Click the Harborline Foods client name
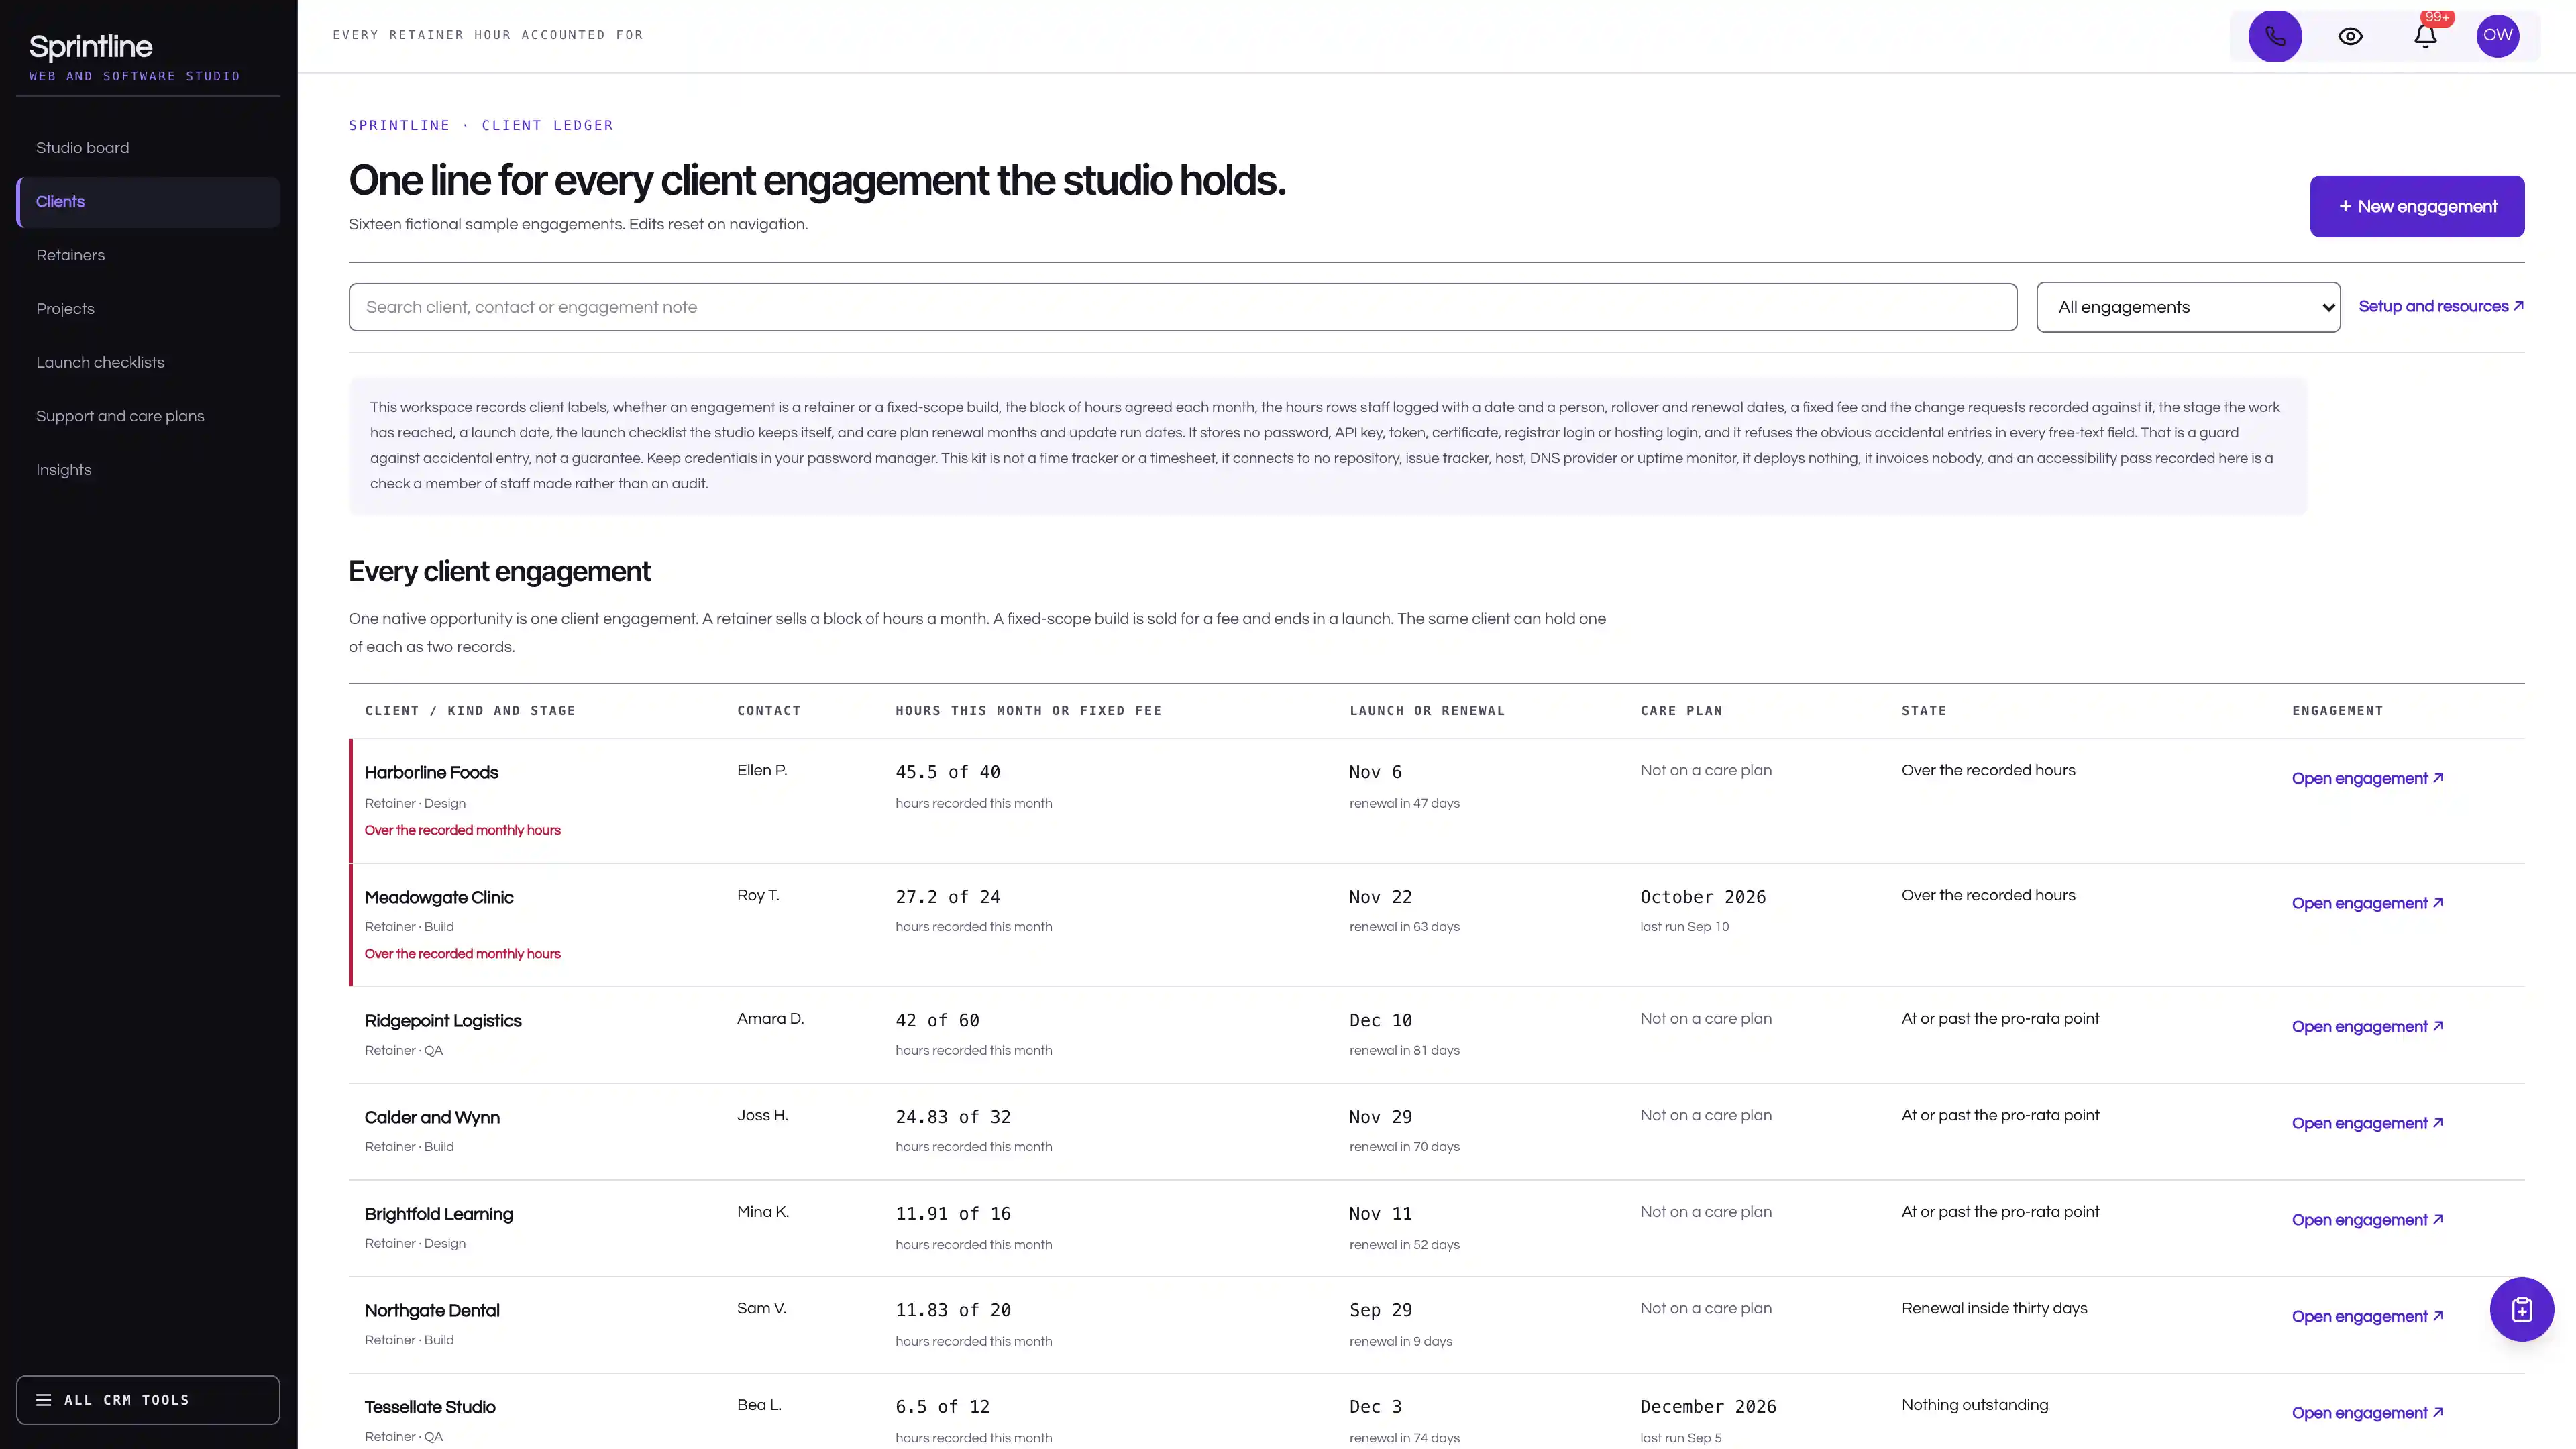Viewport: 2576px width, 1449px height. (431, 772)
